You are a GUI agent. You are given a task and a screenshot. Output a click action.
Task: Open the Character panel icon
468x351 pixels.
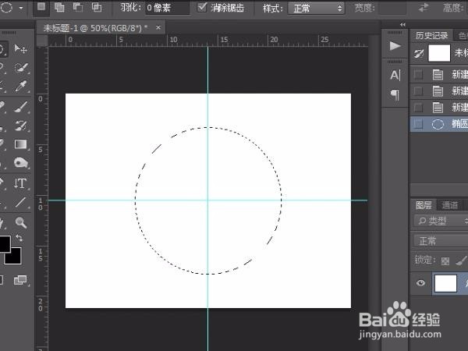395,75
